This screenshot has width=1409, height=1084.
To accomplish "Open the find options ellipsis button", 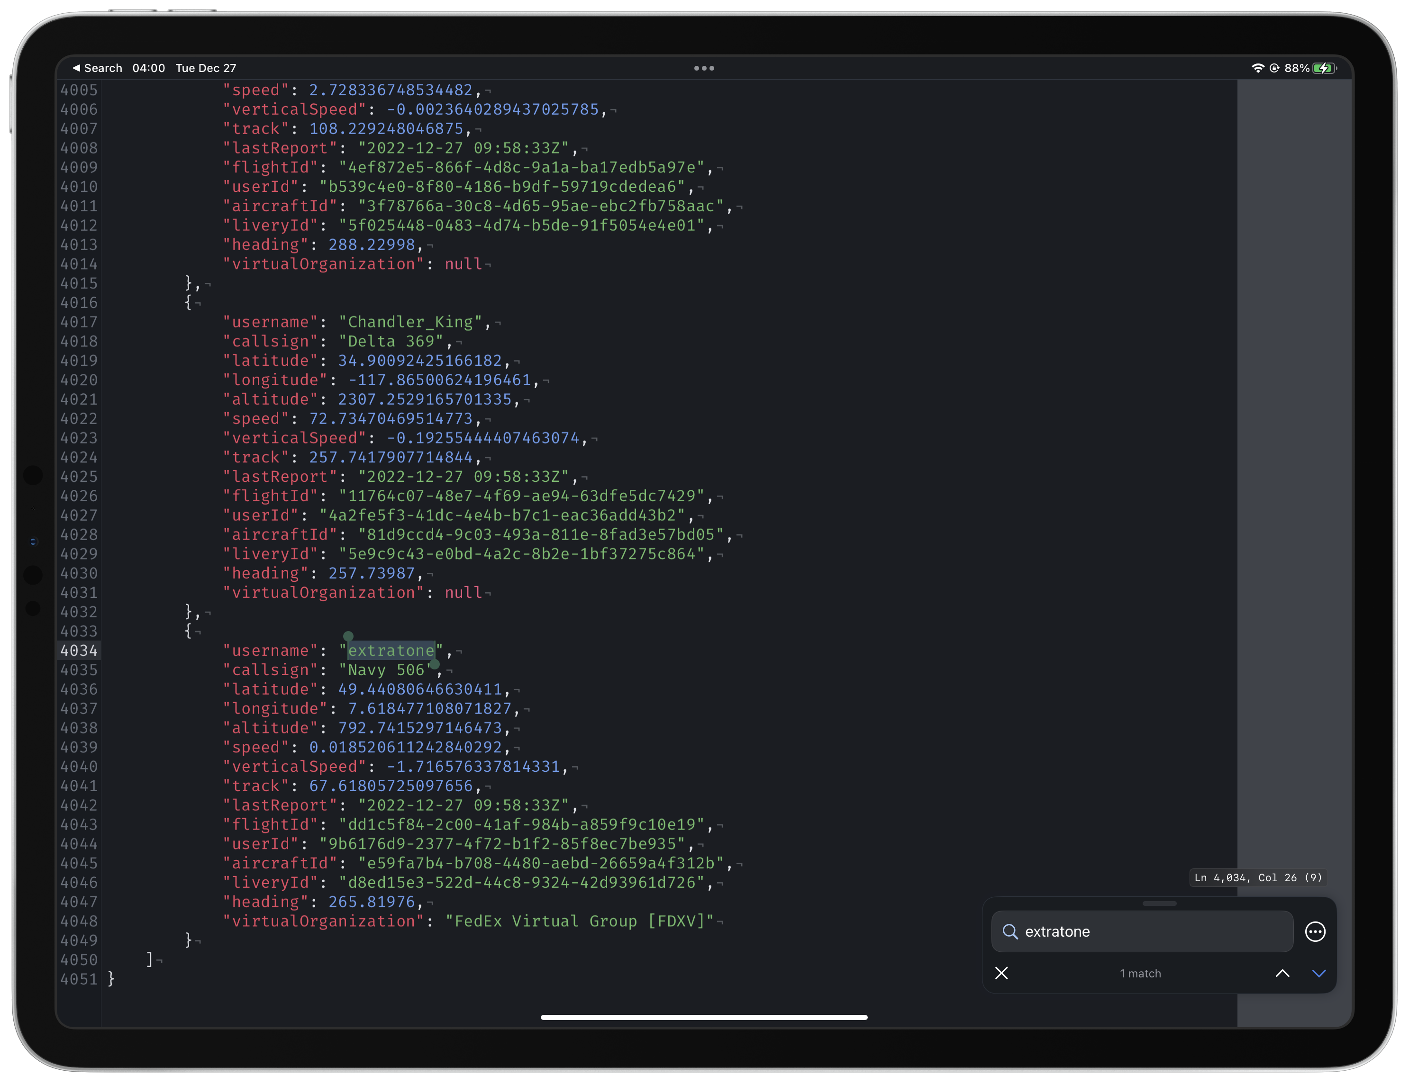I will (1315, 931).
